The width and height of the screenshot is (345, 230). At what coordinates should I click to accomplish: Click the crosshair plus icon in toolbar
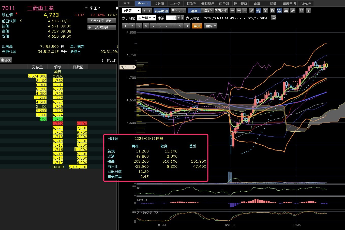tap(232, 11)
